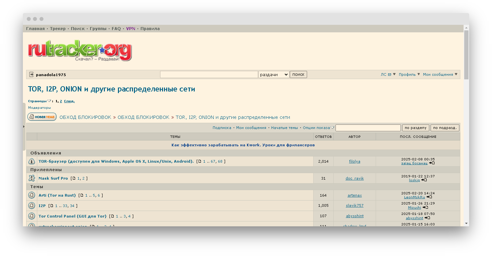Image resolution: width=492 pixels, height=259 pixels.
Task: Click the main search input field
Action: [209, 74]
